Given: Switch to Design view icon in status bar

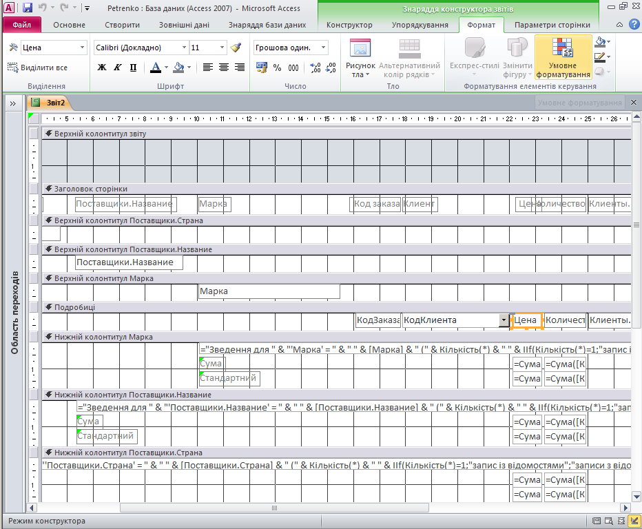Looking at the screenshot, I should coord(632,521).
